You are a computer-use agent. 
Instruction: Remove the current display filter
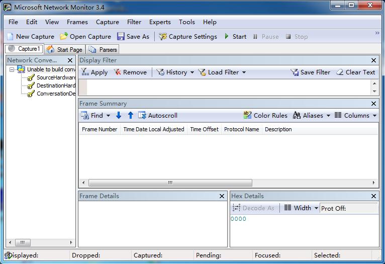pos(130,72)
